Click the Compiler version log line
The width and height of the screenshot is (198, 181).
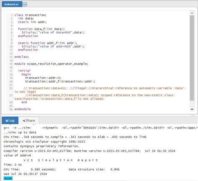[89, 151]
